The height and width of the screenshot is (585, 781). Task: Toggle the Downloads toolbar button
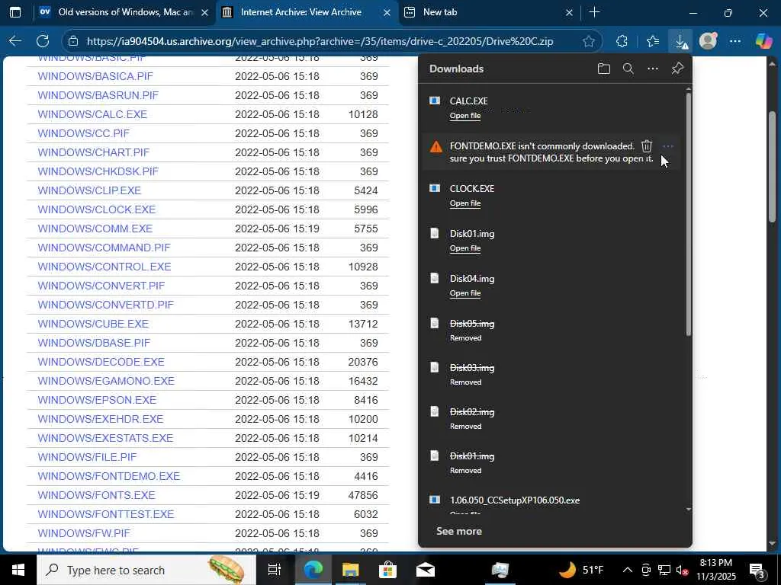680,41
